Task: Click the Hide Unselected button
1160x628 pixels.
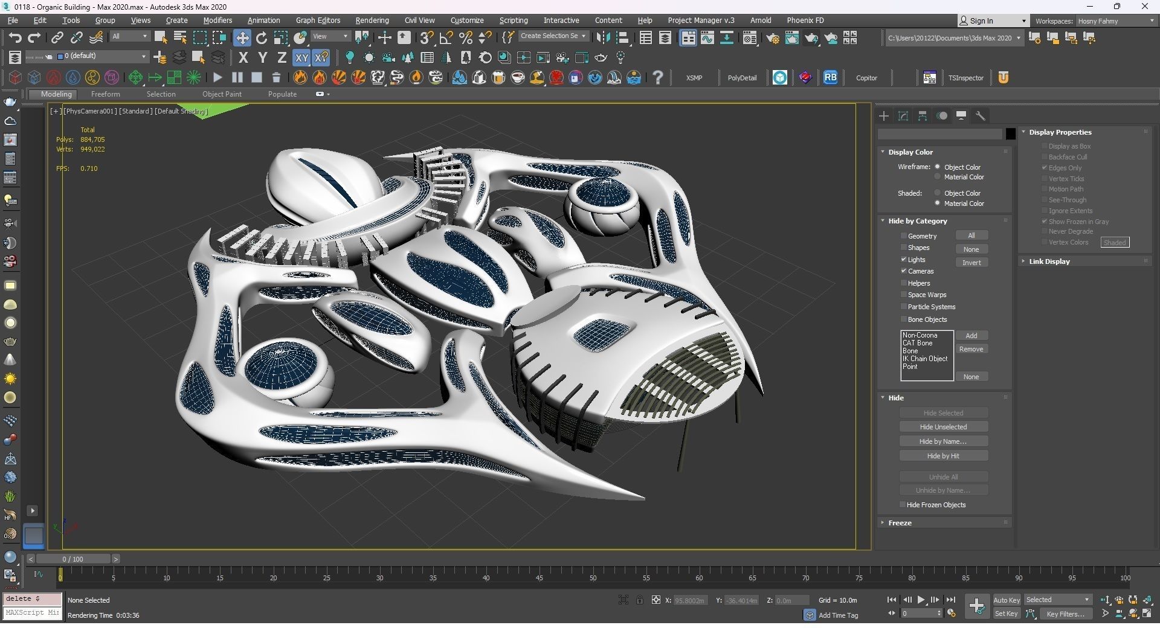Action: [x=943, y=427]
